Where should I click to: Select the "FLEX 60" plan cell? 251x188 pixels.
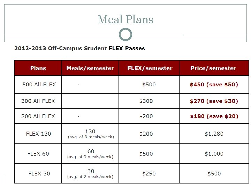(38, 154)
